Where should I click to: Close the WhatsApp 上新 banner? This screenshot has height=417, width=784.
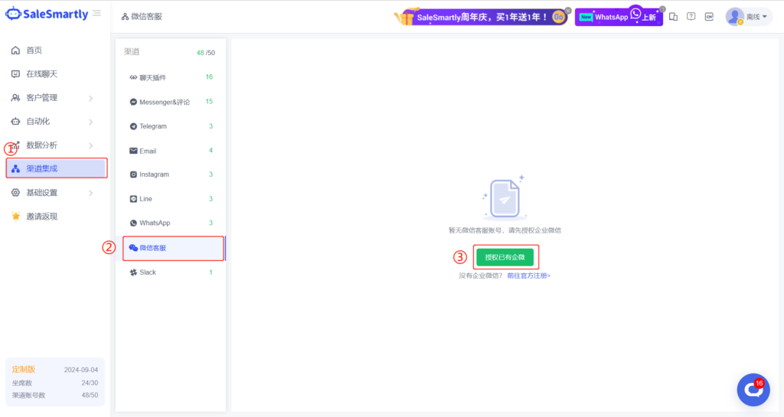point(662,9)
